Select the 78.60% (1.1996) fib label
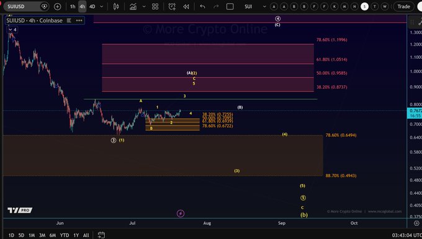 pos(331,40)
